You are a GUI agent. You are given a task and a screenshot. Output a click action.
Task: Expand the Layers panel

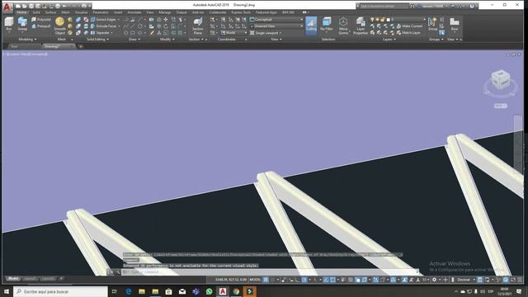click(x=389, y=40)
